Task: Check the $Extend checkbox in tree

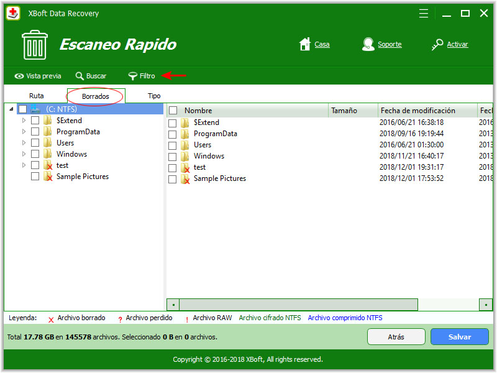Action: click(x=35, y=120)
